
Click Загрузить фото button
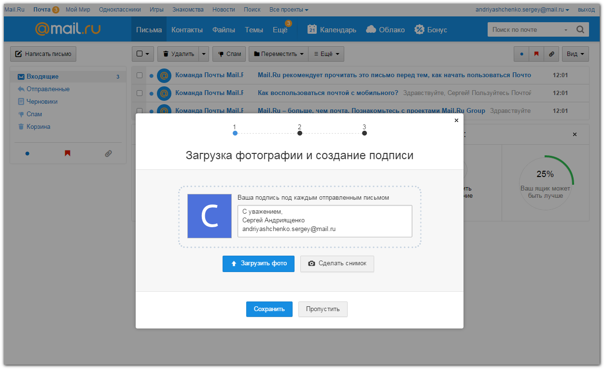[258, 263]
